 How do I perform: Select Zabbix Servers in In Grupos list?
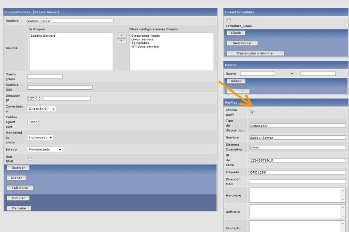point(43,36)
